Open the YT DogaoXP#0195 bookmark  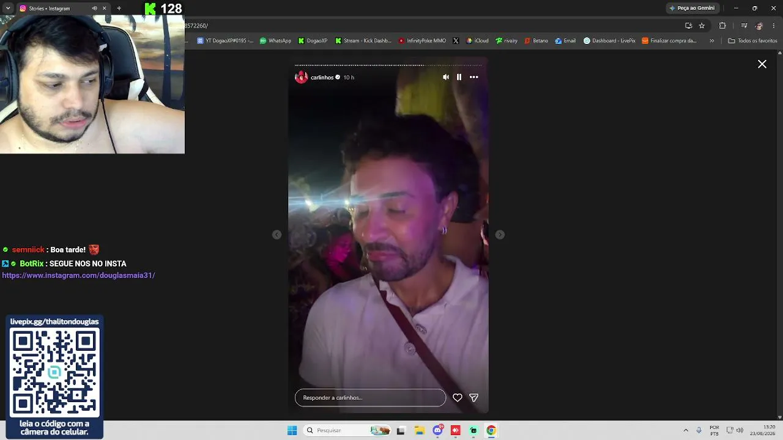tap(225, 41)
